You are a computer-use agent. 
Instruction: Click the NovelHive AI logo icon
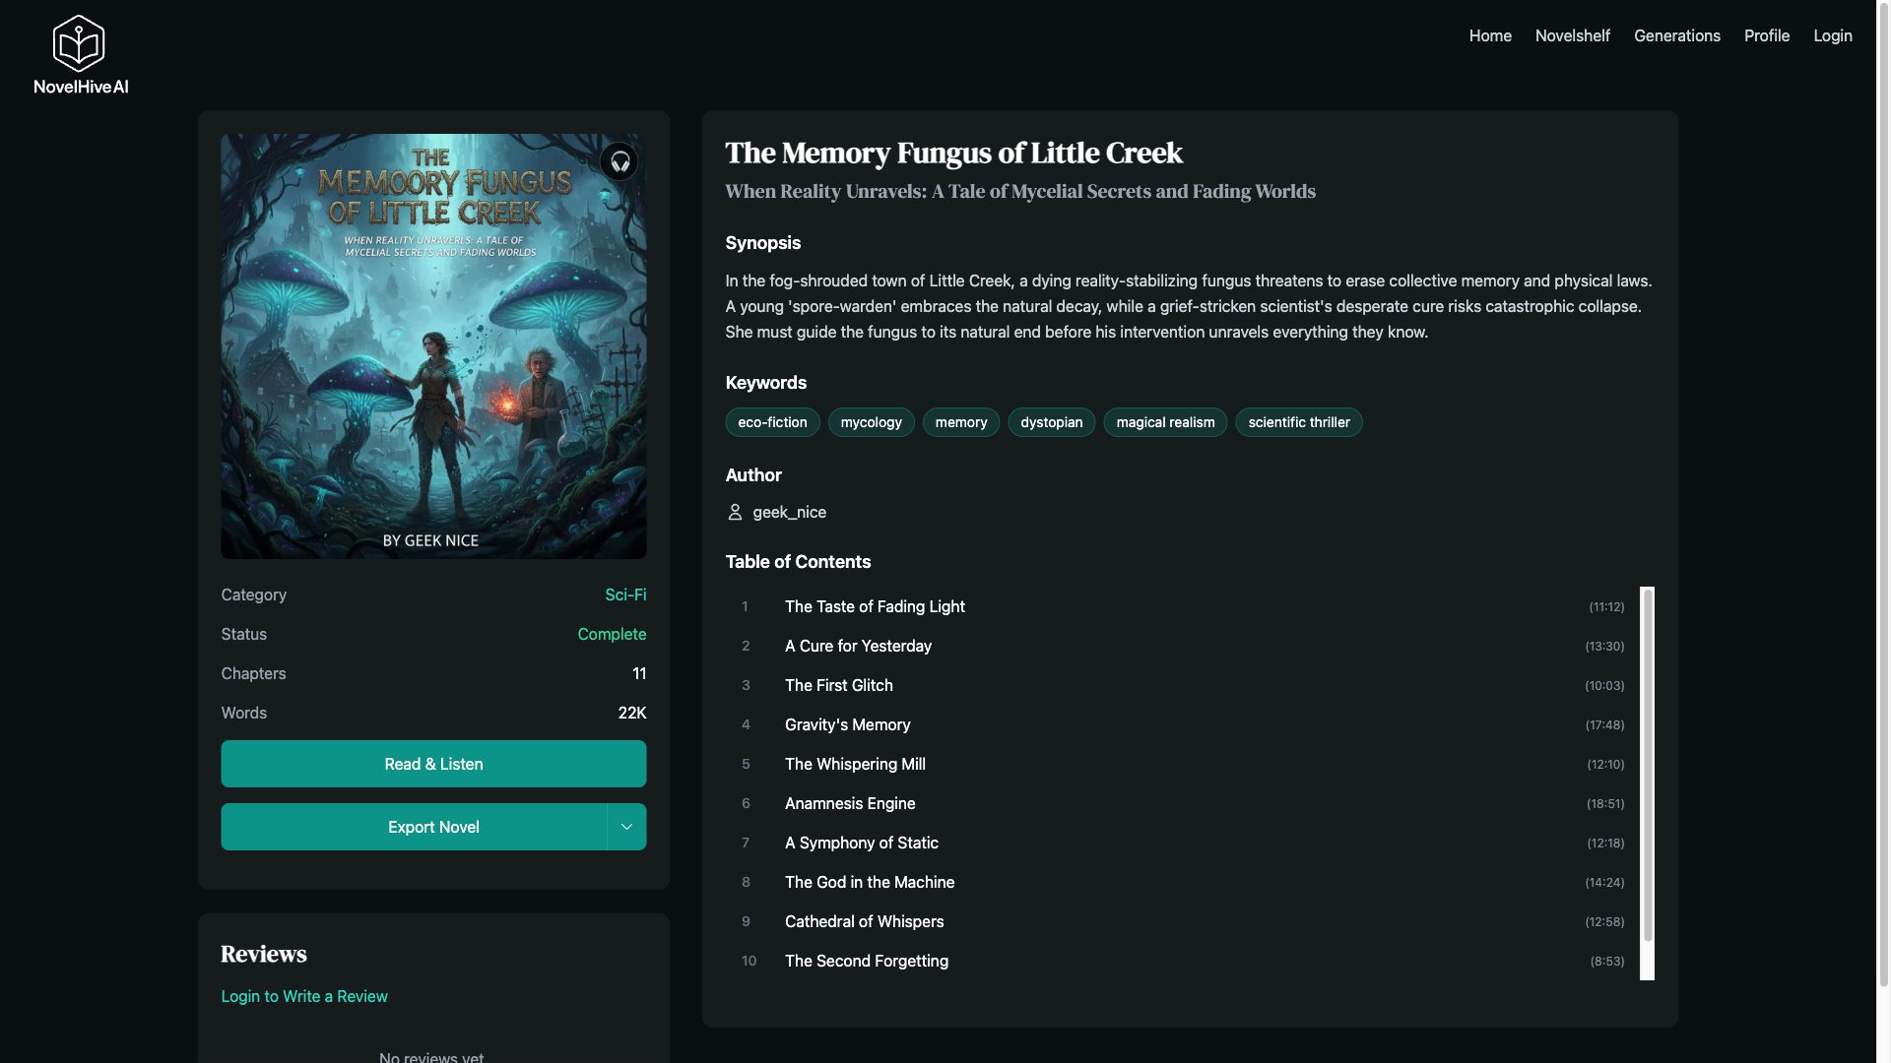(79, 43)
